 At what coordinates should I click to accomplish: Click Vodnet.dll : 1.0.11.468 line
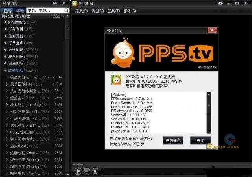click(129, 115)
